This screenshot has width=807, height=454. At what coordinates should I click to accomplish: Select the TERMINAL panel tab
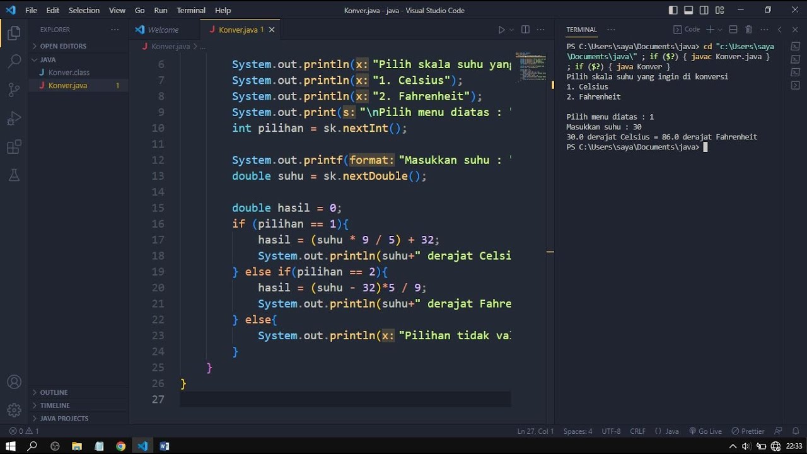[x=581, y=30]
